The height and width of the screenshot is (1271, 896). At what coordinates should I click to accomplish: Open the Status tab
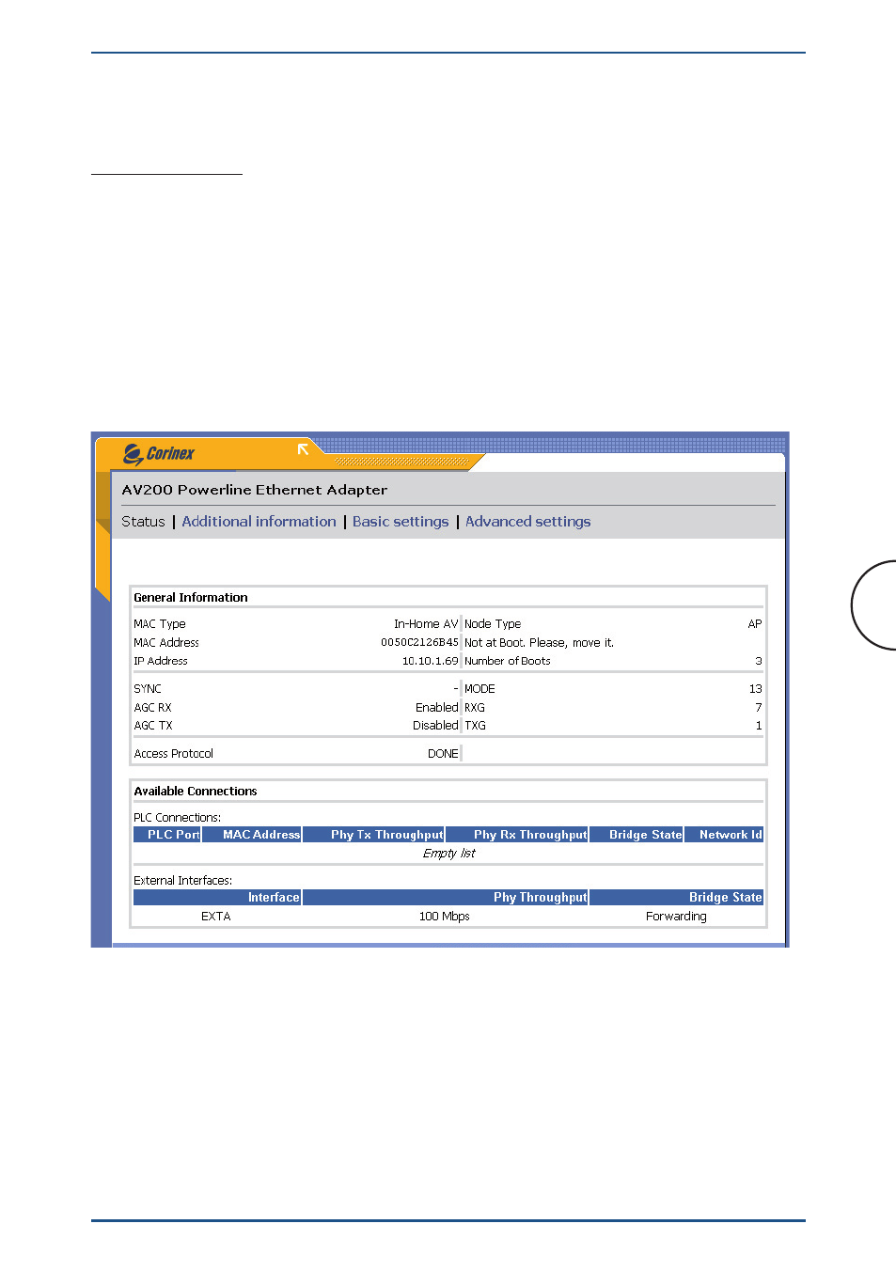pos(143,522)
